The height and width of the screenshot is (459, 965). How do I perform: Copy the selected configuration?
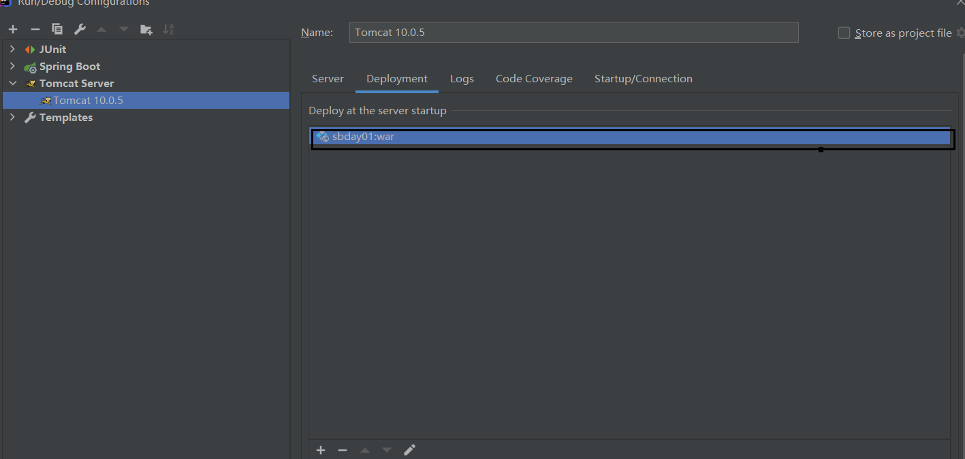tap(57, 29)
